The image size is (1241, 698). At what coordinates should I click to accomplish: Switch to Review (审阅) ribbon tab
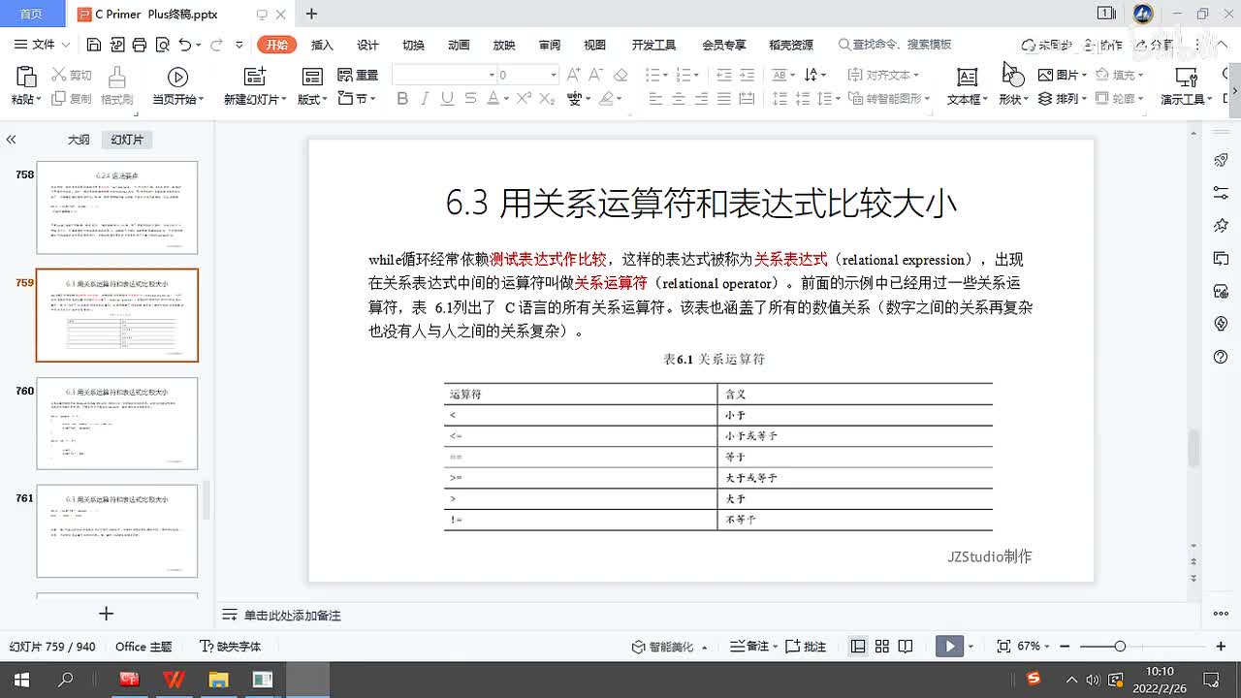pos(550,45)
